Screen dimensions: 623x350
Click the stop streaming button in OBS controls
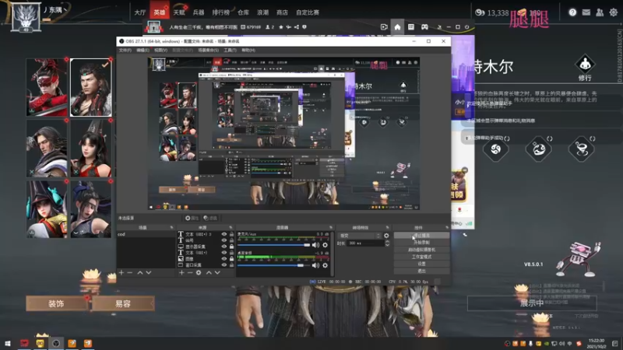421,236
